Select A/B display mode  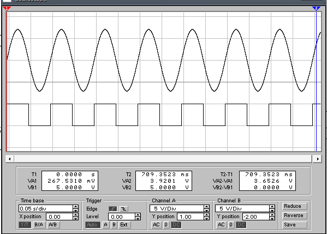click(53, 225)
